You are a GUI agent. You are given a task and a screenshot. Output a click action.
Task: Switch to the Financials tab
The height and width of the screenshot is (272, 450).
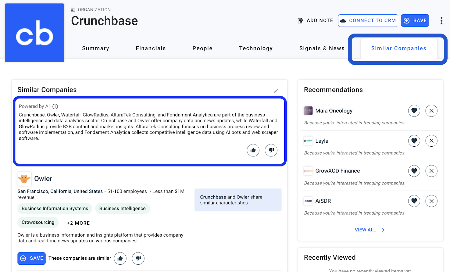click(151, 48)
